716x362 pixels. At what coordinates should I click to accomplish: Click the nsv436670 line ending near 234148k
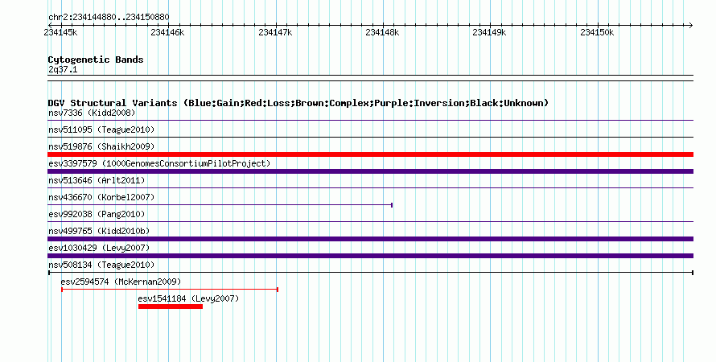pos(220,205)
